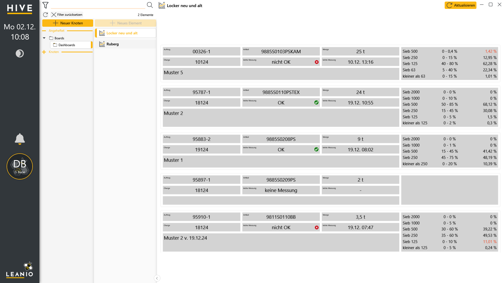504x283 pixels.
Task: Toggle dark mode moon icon
Action: pos(20,53)
